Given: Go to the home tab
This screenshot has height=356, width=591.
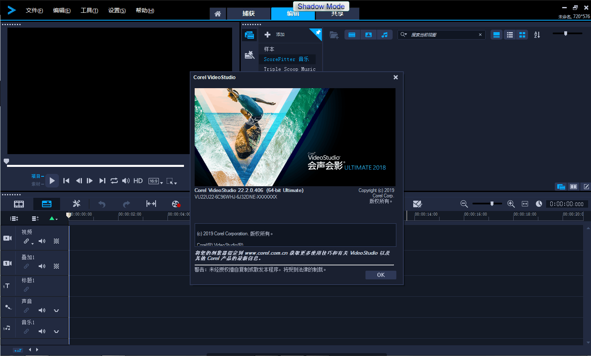Looking at the screenshot, I should (218, 14).
